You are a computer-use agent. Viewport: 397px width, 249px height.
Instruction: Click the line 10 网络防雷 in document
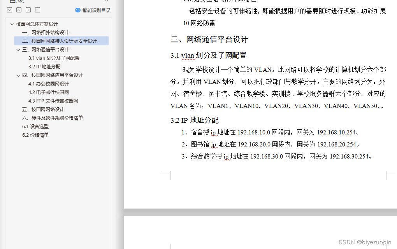click(x=199, y=23)
